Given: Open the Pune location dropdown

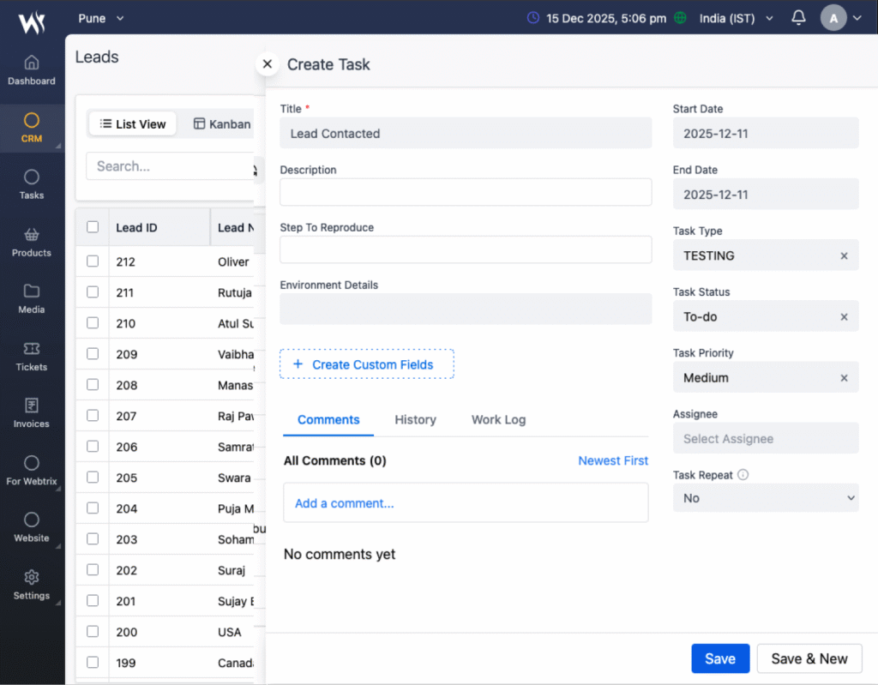Looking at the screenshot, I should tap(101, 18).
